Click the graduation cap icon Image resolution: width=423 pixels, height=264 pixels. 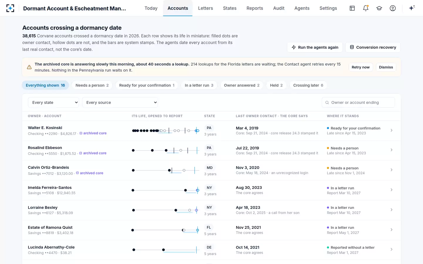tap(379, 8)
